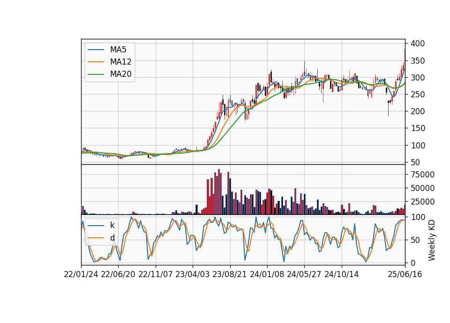Click the 24/01/08 date tick label
Viewport: 450px width, 323px height.
click(x=267, y=274)
